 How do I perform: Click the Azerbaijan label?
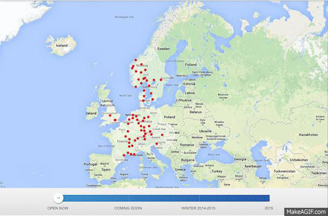coord(253,166)
